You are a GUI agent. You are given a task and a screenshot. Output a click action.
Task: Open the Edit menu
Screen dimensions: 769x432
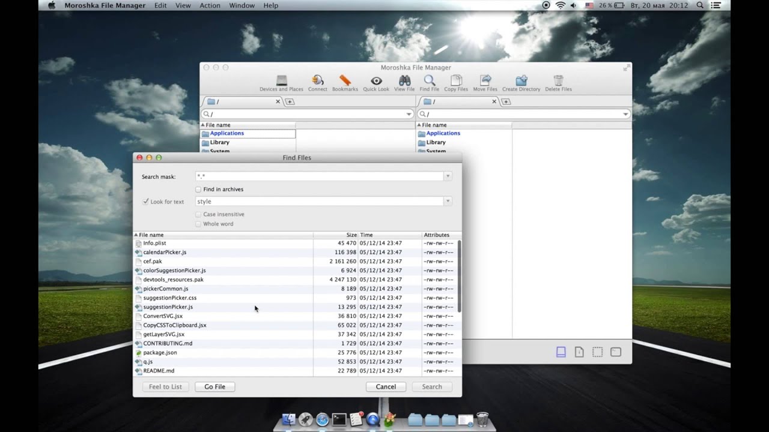[160, 5]
